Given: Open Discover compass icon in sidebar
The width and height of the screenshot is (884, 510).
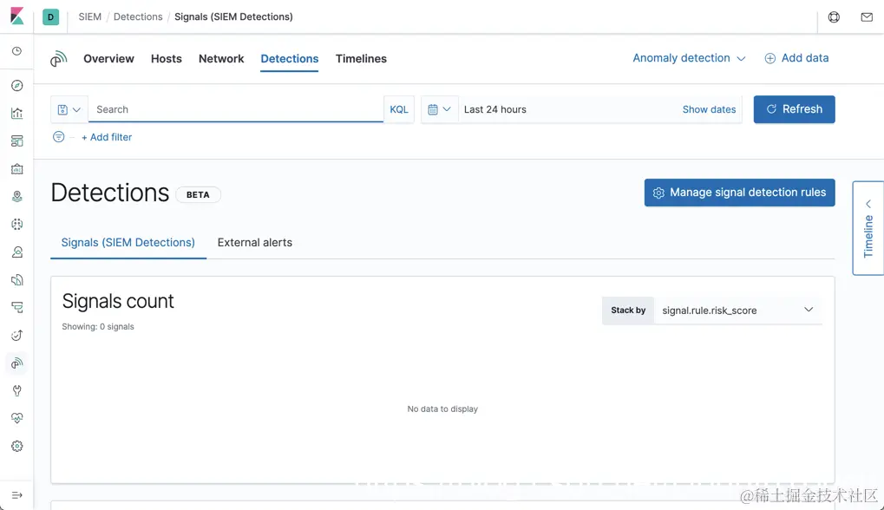Looking at the screenshot, I should (x=16, y=86).
